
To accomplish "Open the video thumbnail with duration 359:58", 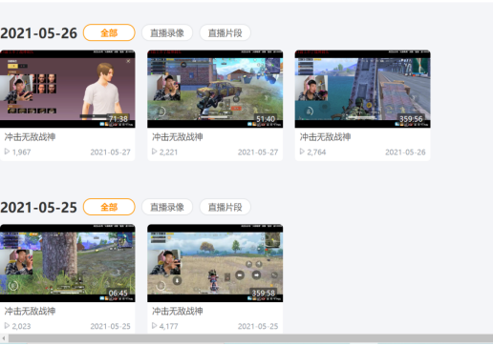I will (x=215, y=263).
